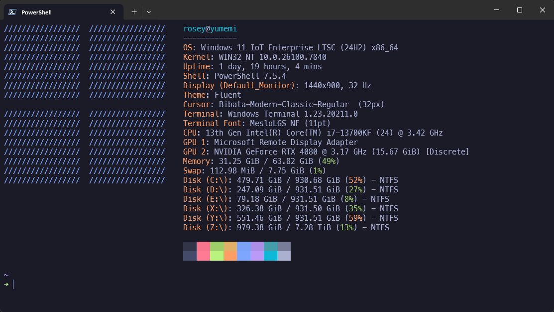Click the tan orange swatch in top row

[230, 247]
